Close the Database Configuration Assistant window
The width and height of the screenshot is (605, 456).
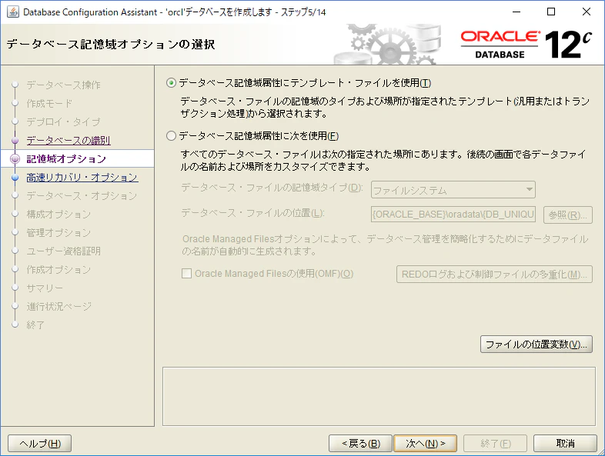pos(587,12)
